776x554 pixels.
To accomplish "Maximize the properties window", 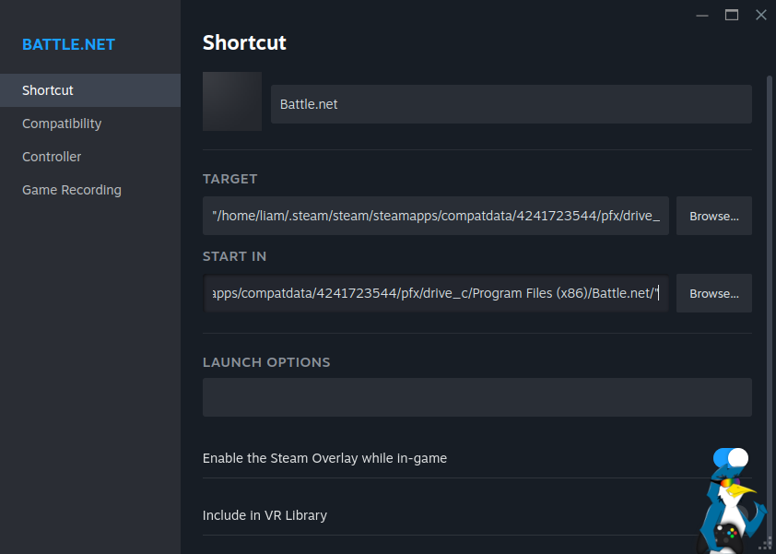I will point(732,15).
